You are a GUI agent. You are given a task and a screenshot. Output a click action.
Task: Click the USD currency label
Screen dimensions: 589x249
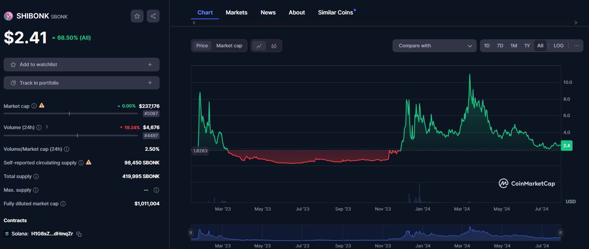pyautogui.click(x=571, y=201)
